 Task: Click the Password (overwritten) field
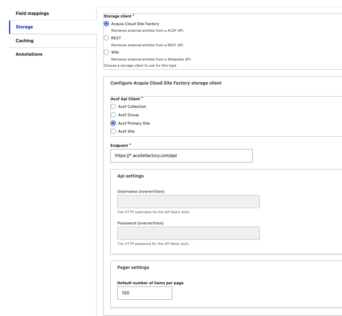(188, 233)
